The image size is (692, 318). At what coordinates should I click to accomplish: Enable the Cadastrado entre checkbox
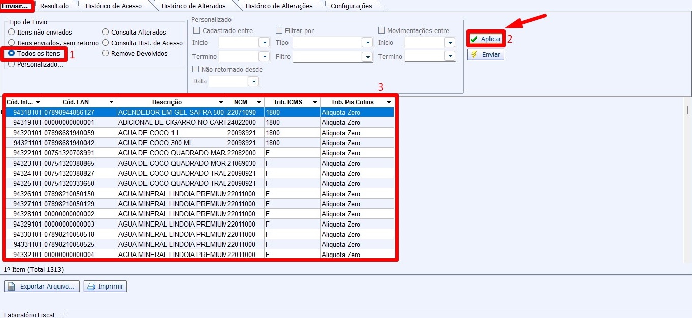(x=196, y=30)
